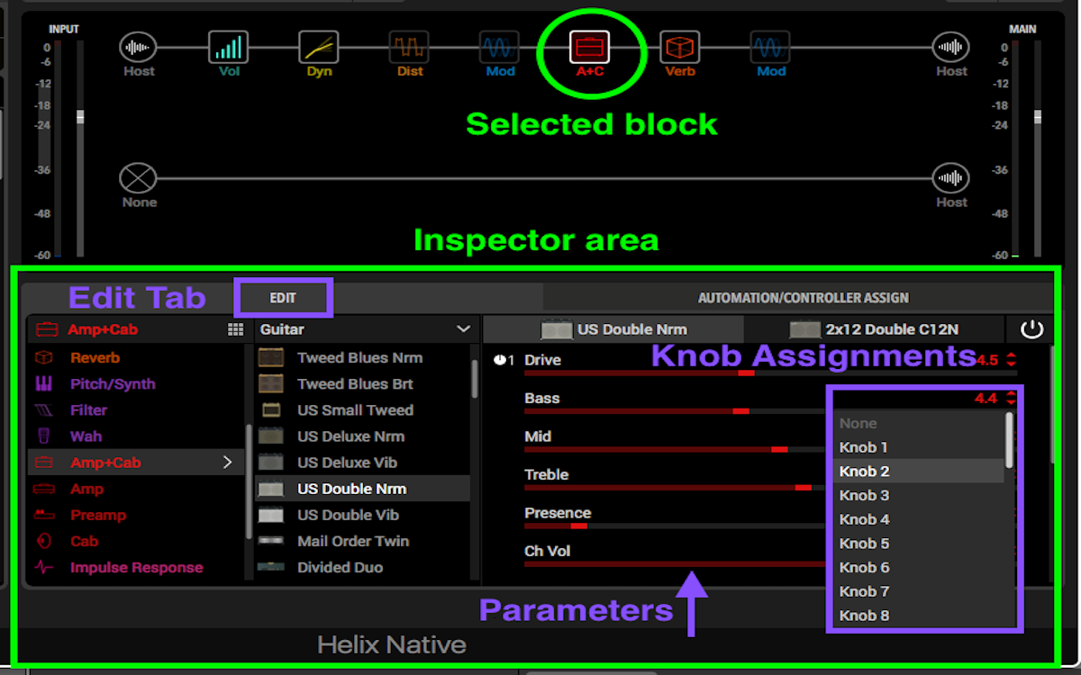1081x675 pixels.
Task: Pick the Divided Duo amp model
Action: coord(362,568)
